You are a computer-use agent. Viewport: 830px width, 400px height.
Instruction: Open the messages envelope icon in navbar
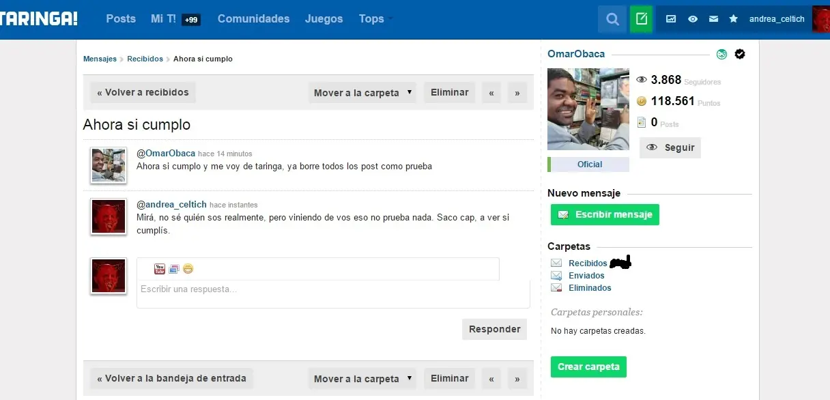click(713, 19)
